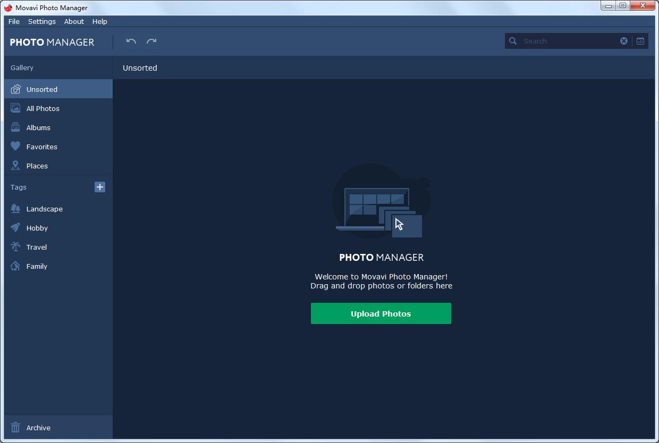Viewport: 659px width, 443px height.
Task: Click the Places map pin icon
Action: (16, 166)
